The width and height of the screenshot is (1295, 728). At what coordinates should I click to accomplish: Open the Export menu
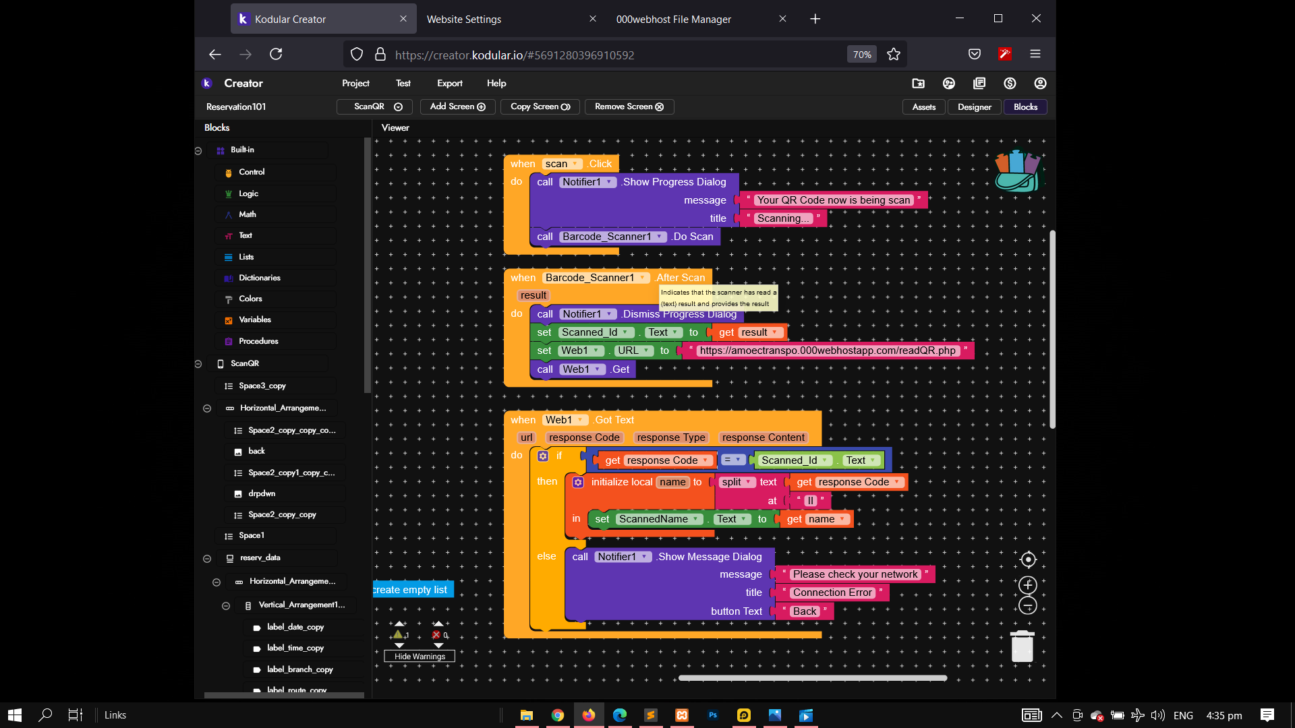pyautogui.click(x=449, y=84)
